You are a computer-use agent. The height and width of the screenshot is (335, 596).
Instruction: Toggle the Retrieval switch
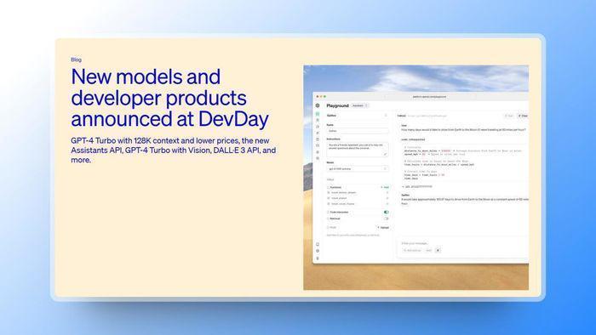click(387, 219)
